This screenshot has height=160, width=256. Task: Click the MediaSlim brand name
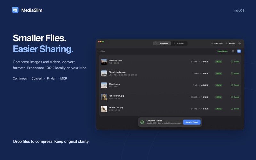coord(32,10)
